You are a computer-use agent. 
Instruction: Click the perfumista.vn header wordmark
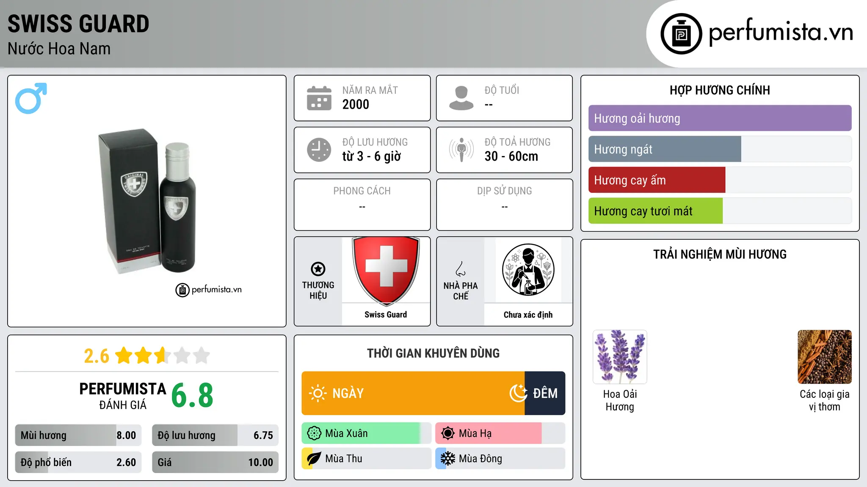point(781,32)
